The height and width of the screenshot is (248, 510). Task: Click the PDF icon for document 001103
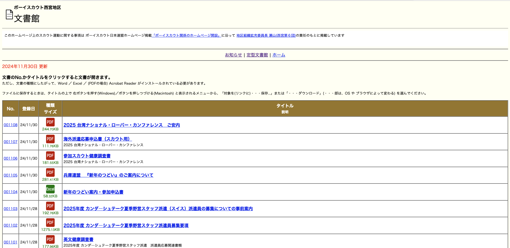pyautogui.click(x=50, y=206)
